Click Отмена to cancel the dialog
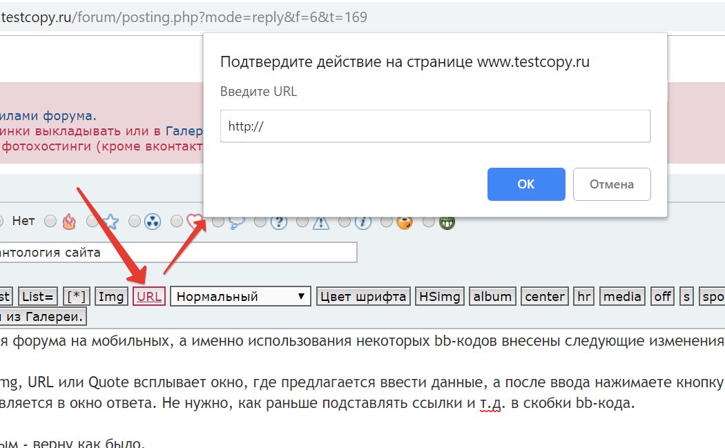 pos(611,184)
